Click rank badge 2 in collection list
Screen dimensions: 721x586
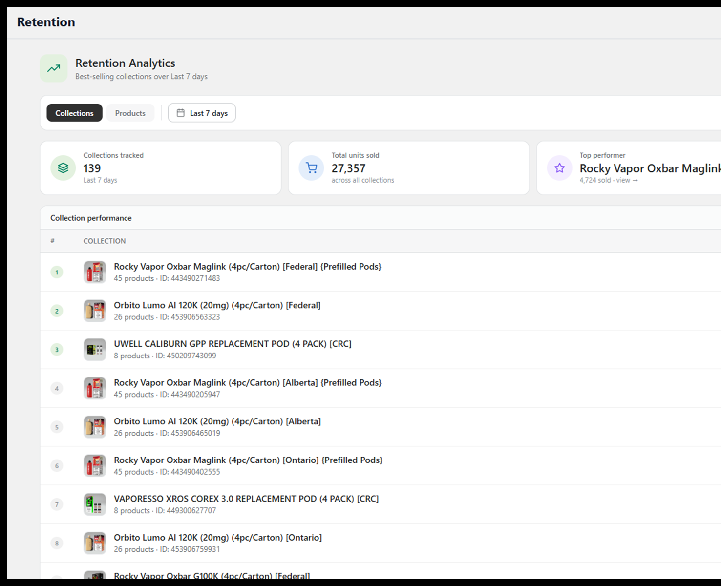(57, 311)
